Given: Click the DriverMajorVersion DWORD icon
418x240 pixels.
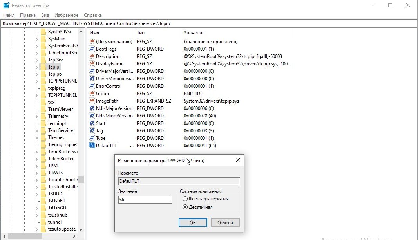Looking at the screenshot, I should [92, 71].
